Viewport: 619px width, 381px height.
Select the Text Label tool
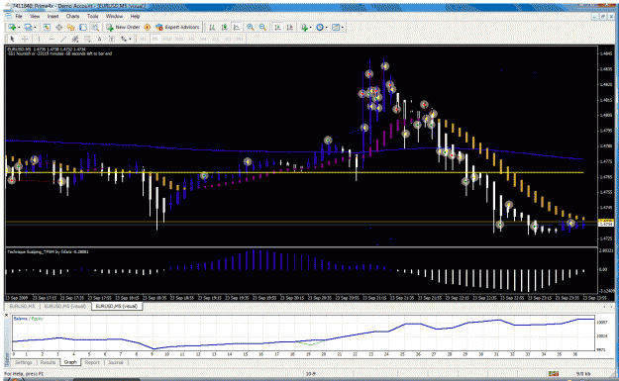[112, 39]
